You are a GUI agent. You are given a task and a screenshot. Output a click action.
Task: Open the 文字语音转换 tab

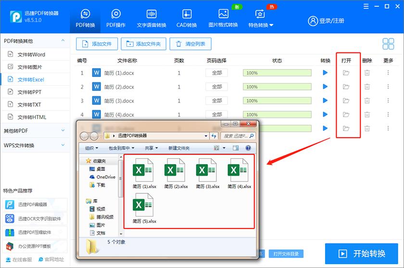tap(151, 19)
